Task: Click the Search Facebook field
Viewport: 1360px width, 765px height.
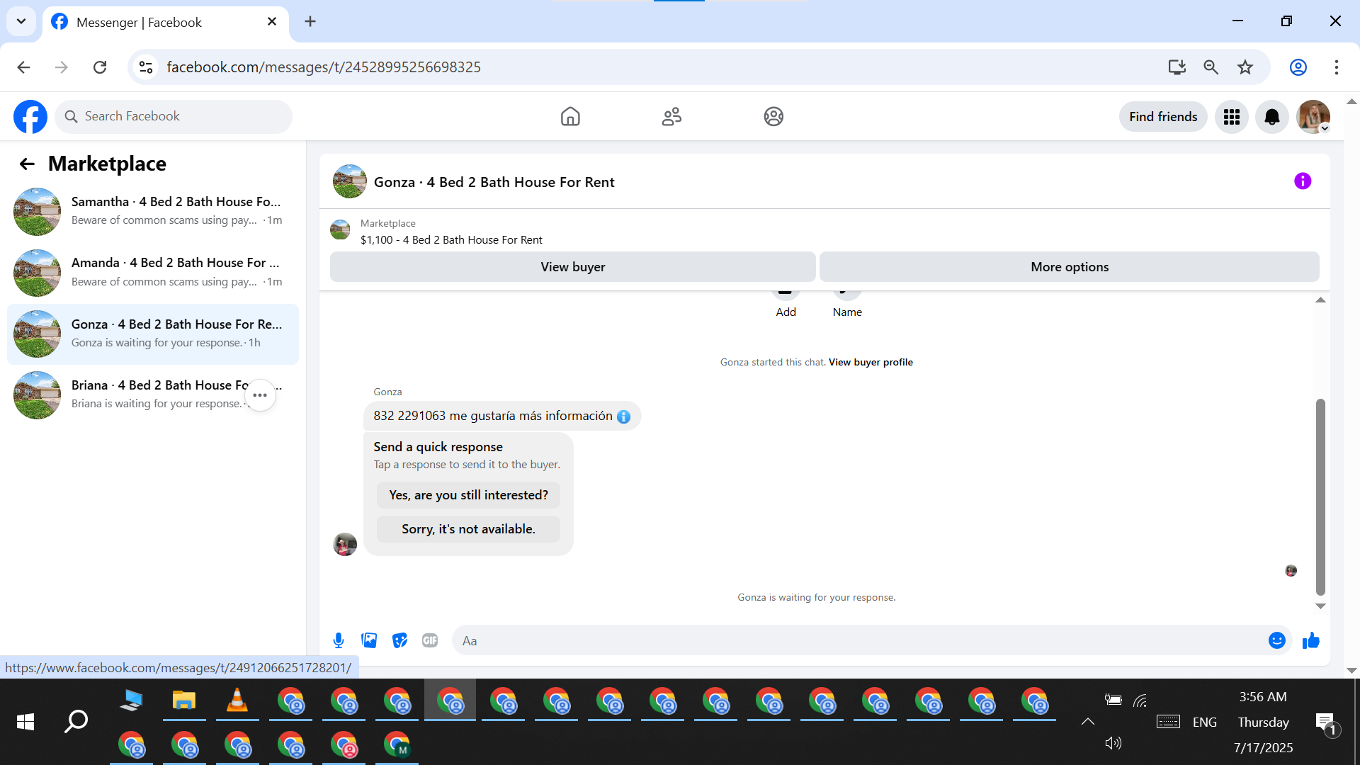Action: click(x=174, y=116)
